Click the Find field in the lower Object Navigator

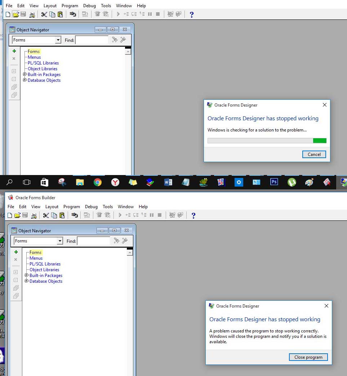(94, 241)
